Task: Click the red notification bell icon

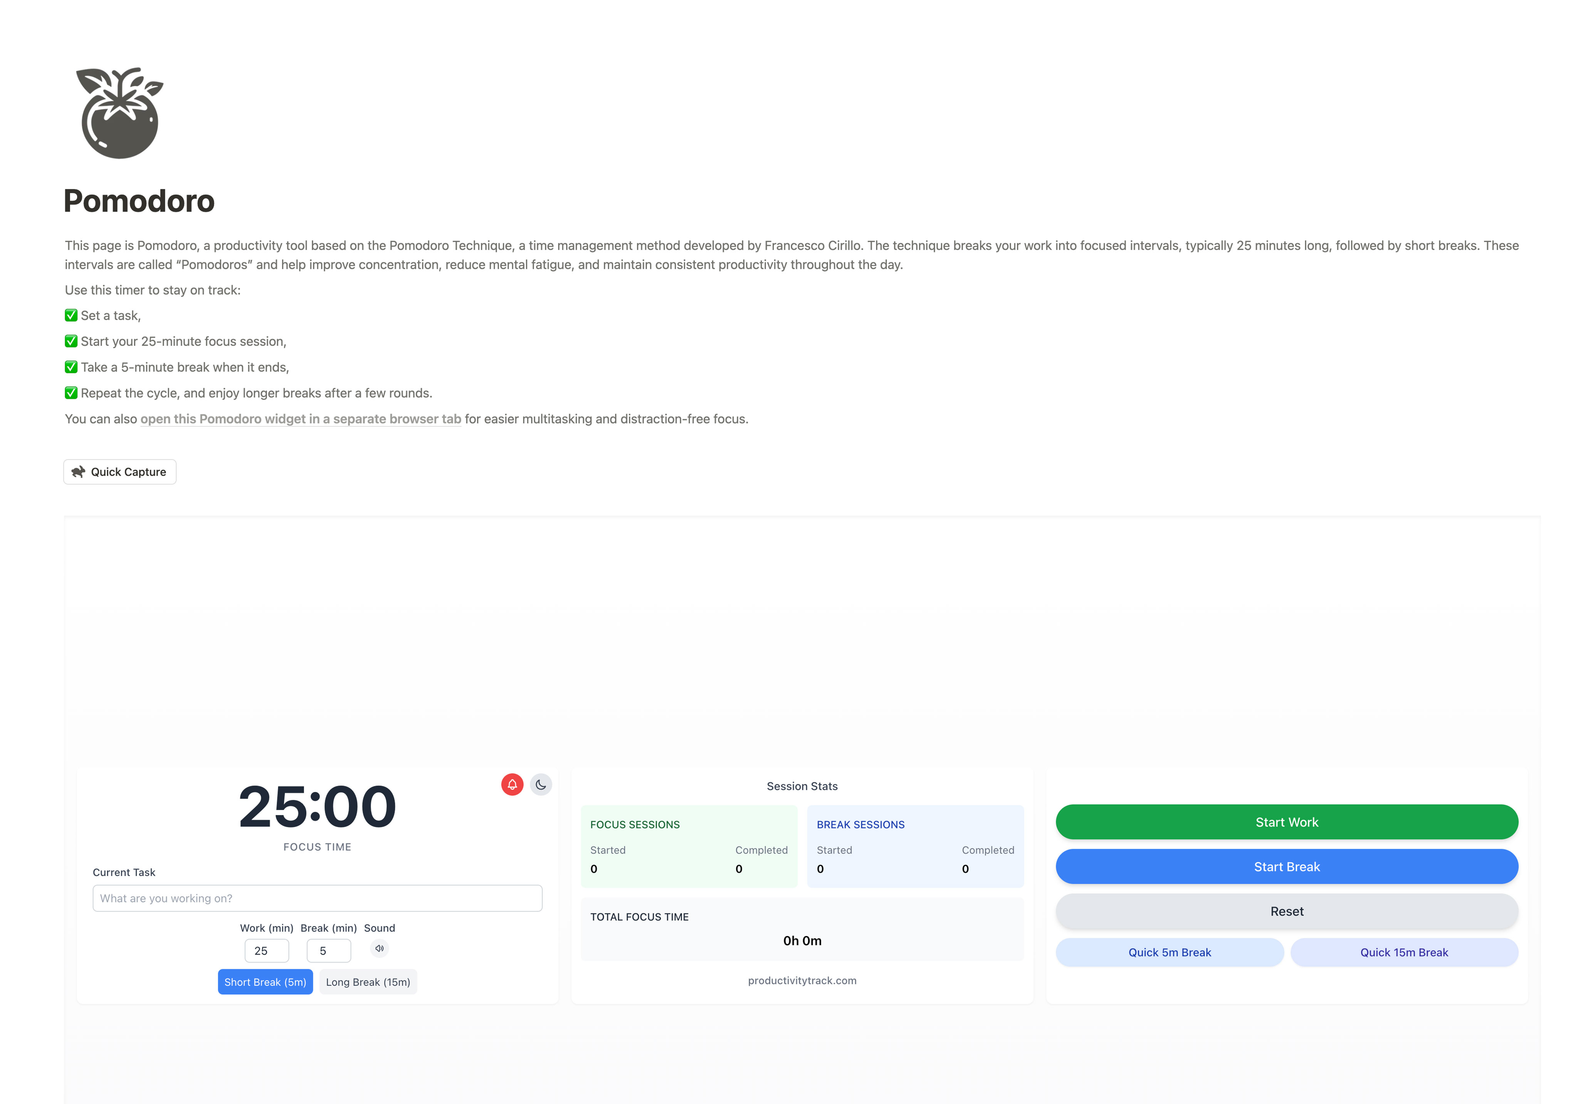Action: (512, 785)
